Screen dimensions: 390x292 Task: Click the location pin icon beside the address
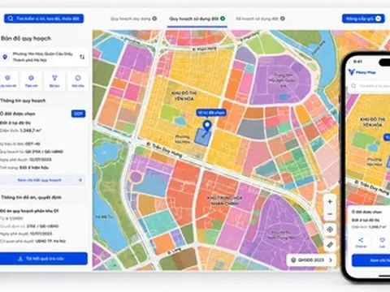[x=5, y=57]
